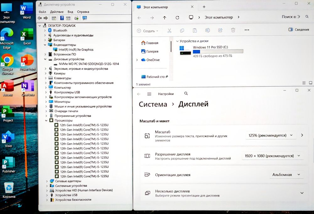The width and height of the screenshot is (314, 214).
Task: Open Project desktop shortcut
Action: pyautogui.click(x=8, y=114)
